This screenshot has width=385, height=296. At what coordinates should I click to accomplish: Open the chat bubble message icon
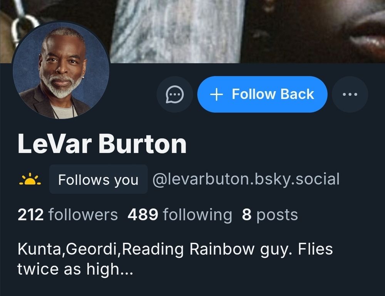coord(174,94)
